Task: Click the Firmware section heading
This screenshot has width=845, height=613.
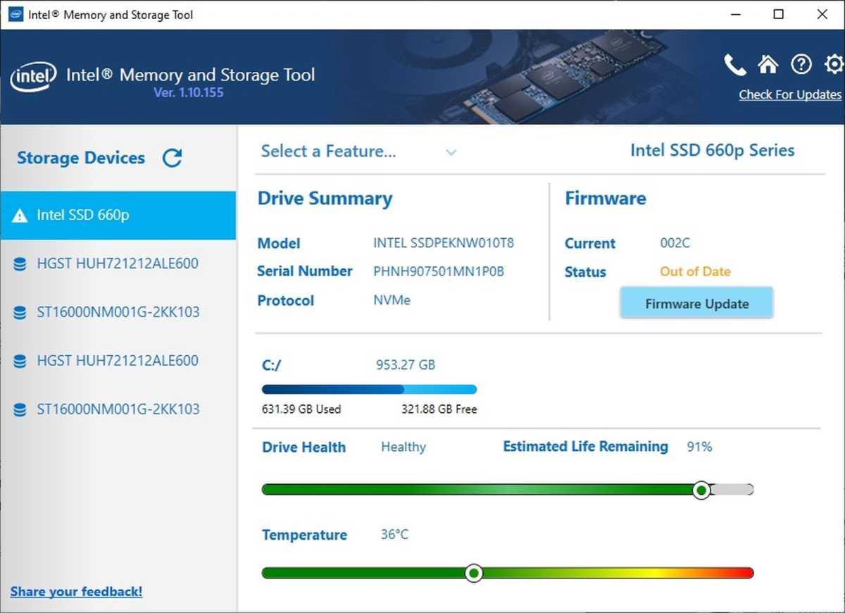Action: pyautogui.click(x=606, y=199)
